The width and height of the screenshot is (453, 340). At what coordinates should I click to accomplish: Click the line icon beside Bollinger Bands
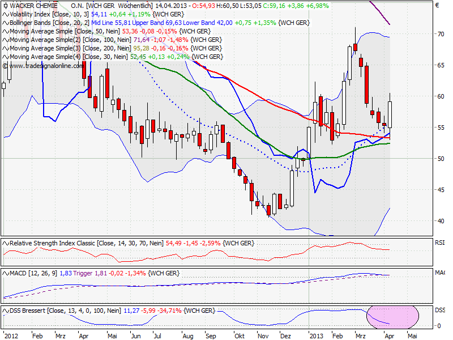coord(6,23)
